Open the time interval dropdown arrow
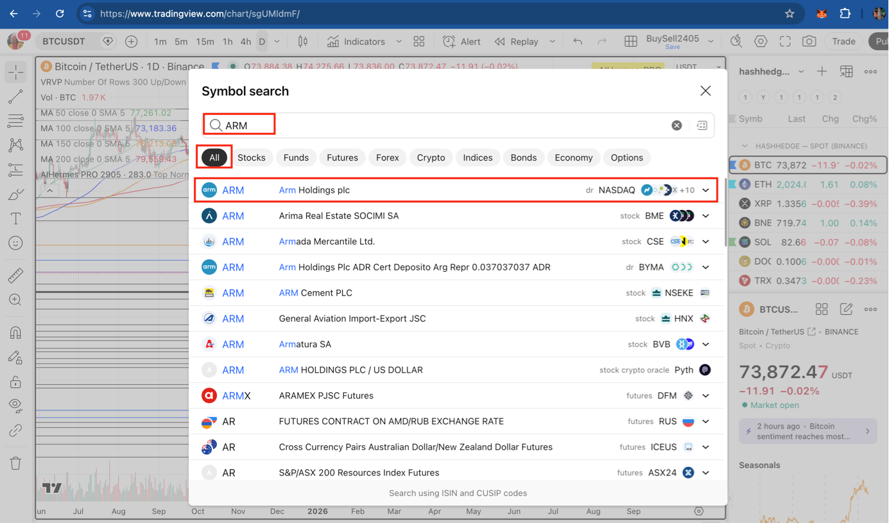Viewport: 889px width, 523px height. click(x=277, y=42)
